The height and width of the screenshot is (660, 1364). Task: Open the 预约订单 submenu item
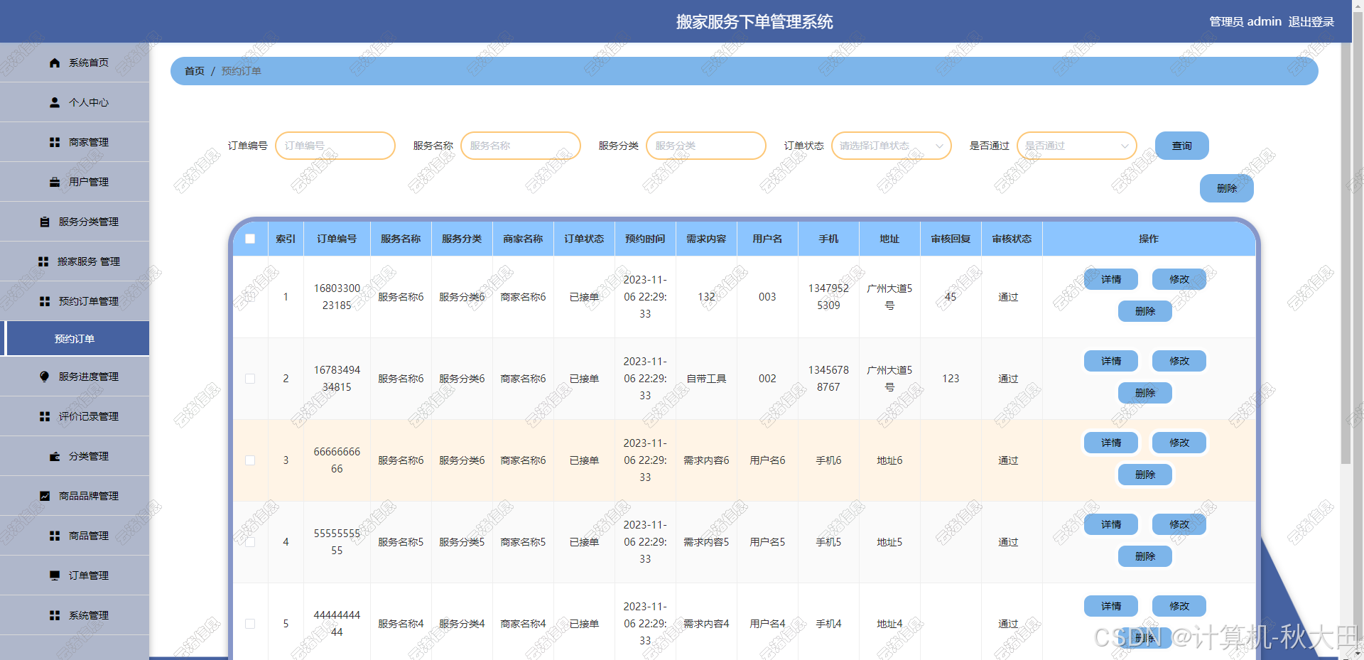[75, 339]
